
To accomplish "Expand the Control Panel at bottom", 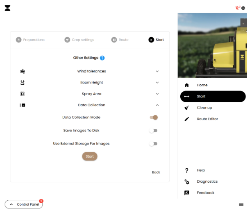I will coord(24,204).
